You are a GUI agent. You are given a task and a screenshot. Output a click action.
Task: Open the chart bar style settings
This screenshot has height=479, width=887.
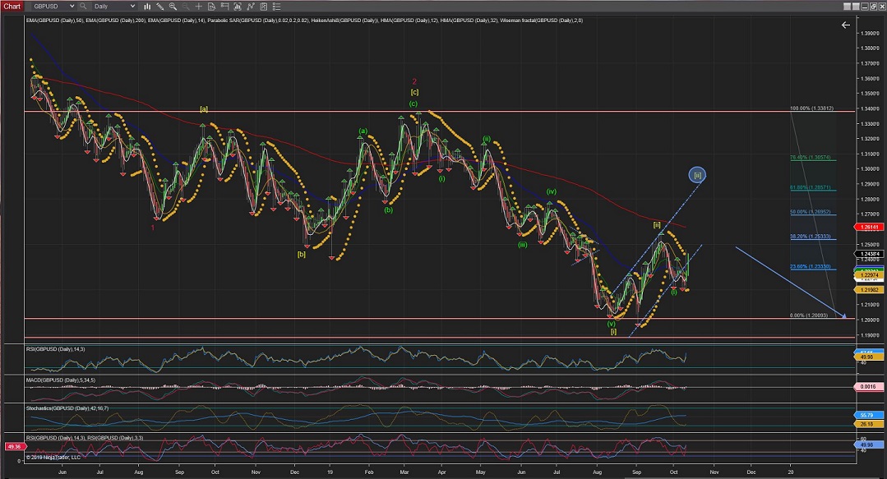(147, 7)
